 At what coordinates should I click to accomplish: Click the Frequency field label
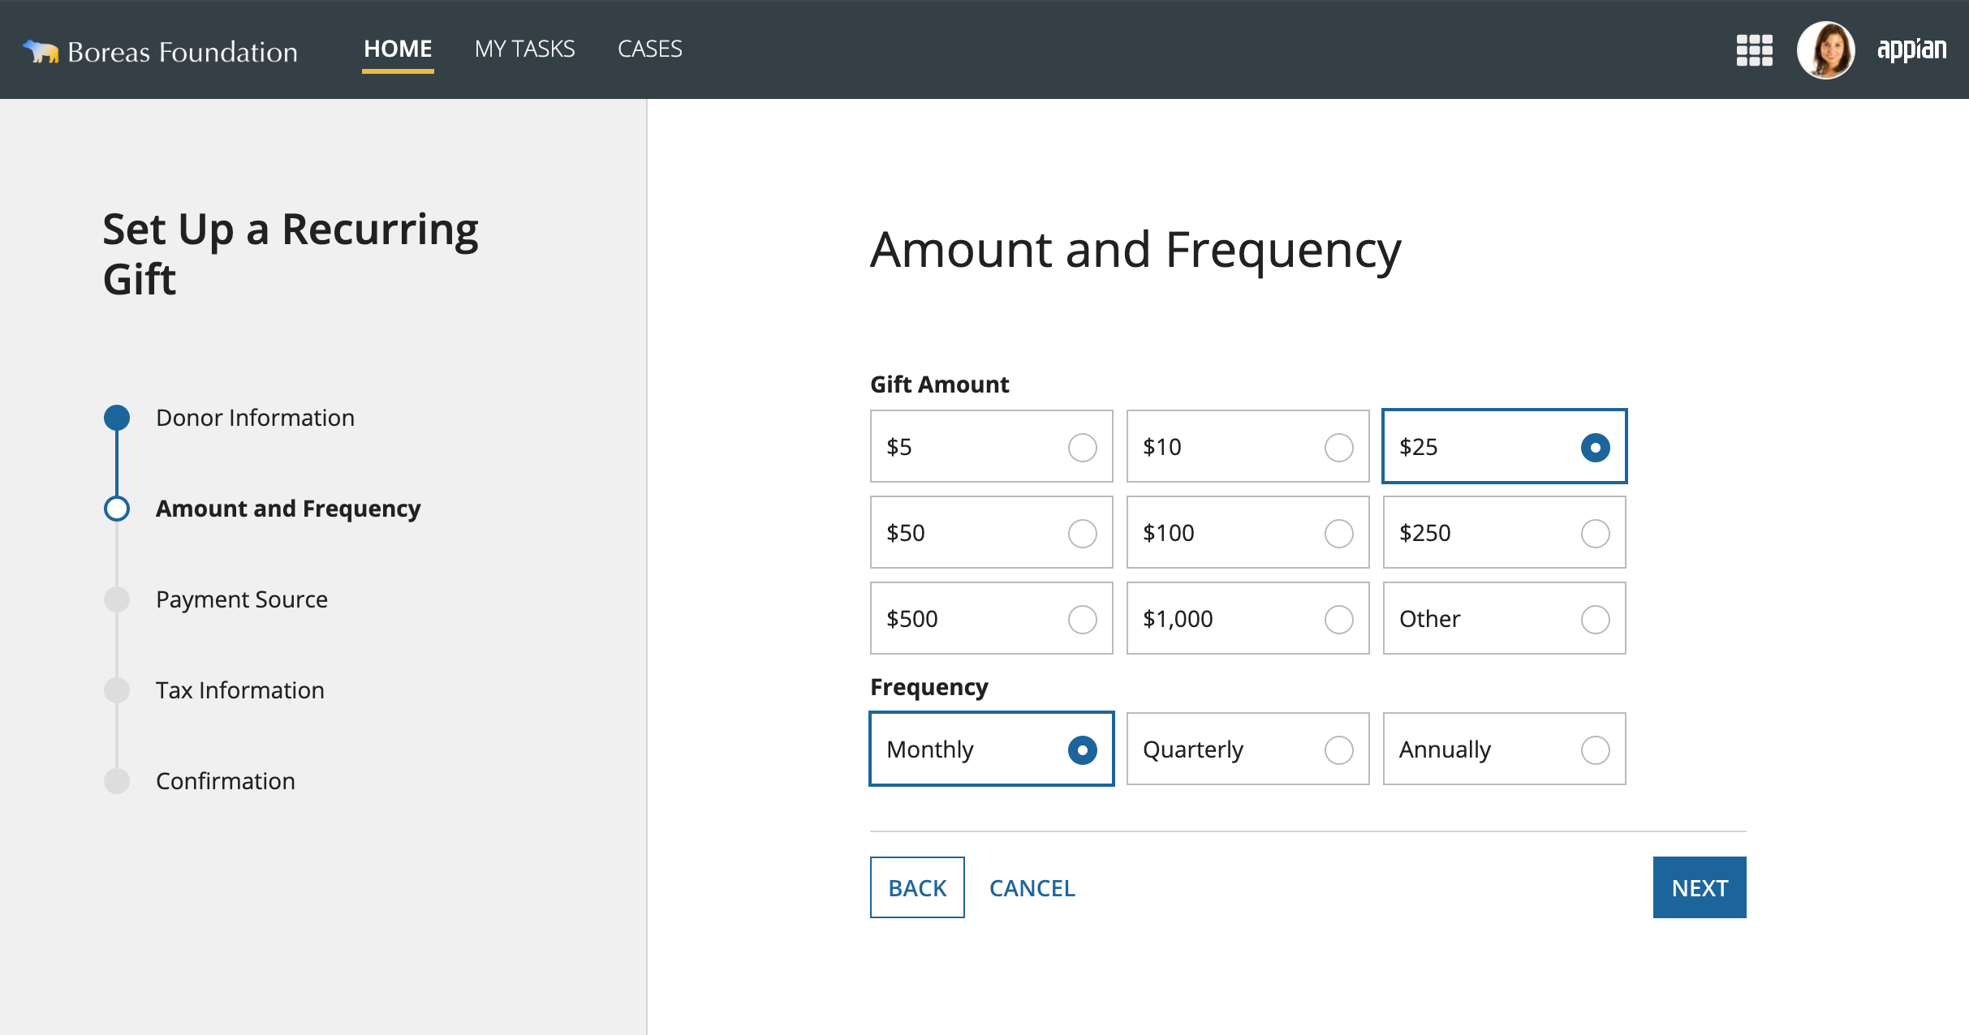[929, 687]
